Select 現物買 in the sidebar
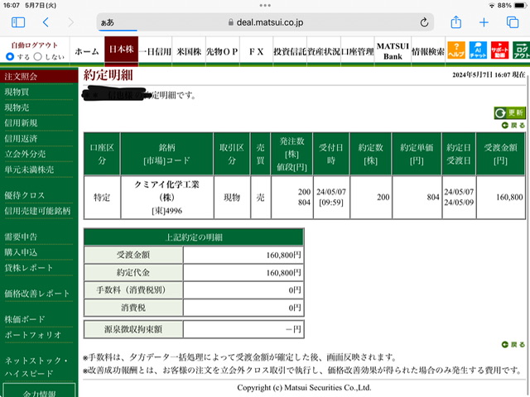This screenshot has height=397, width=530. 17,92
